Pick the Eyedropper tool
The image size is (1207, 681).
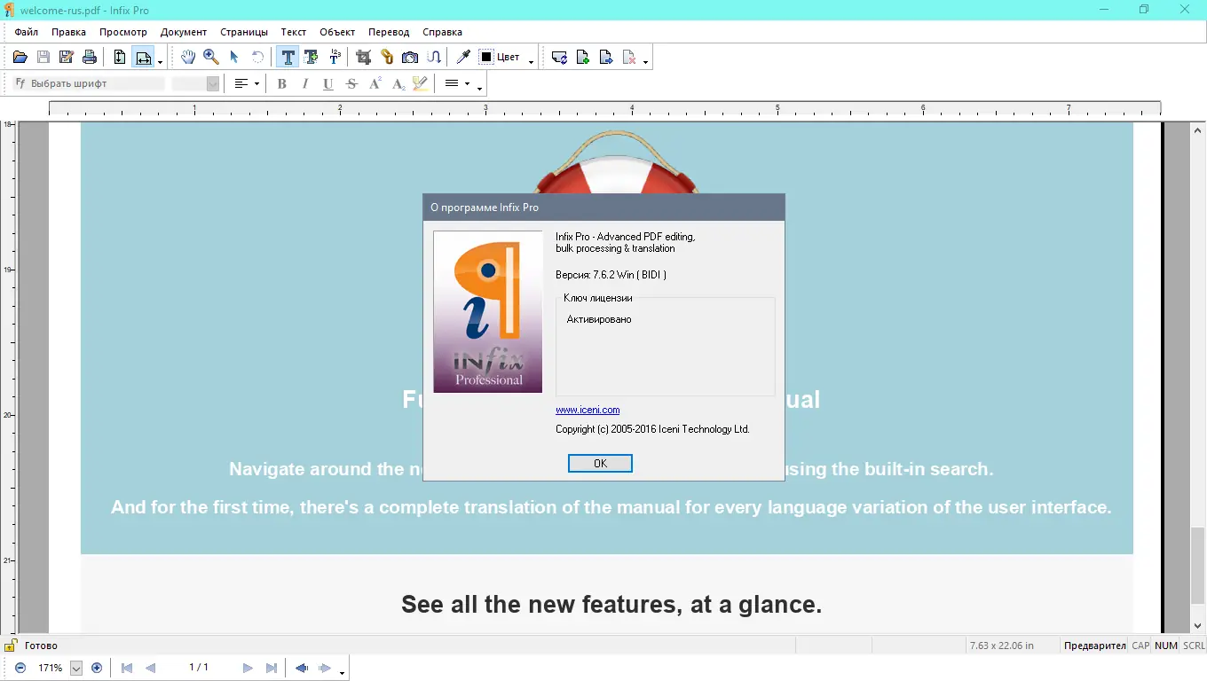(x=463, y=58)
